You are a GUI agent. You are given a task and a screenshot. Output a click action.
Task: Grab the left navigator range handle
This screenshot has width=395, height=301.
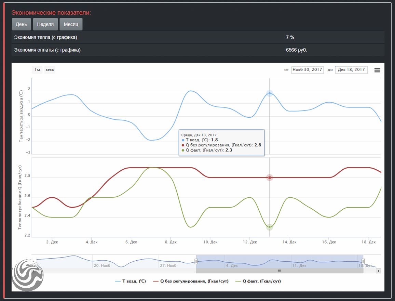point(196,261)
